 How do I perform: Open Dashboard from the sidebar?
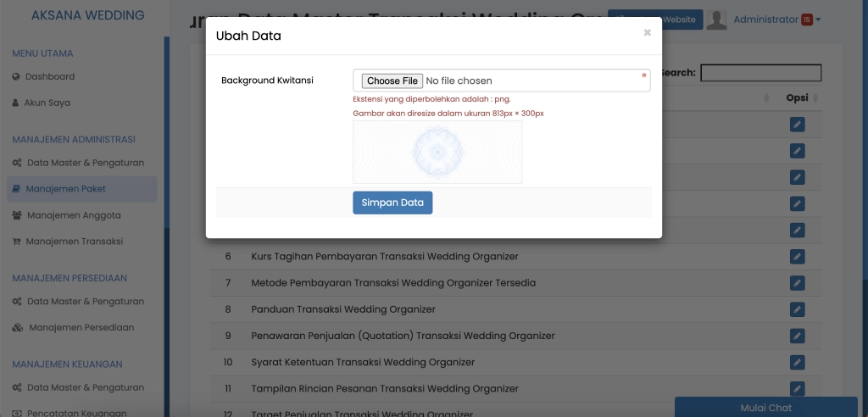[49, 76]
